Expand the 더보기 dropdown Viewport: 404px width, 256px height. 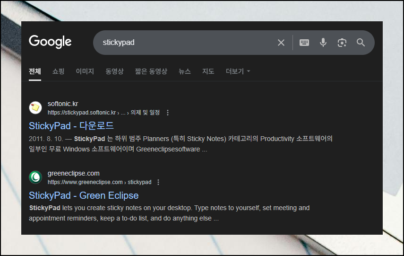click(238, 71)
